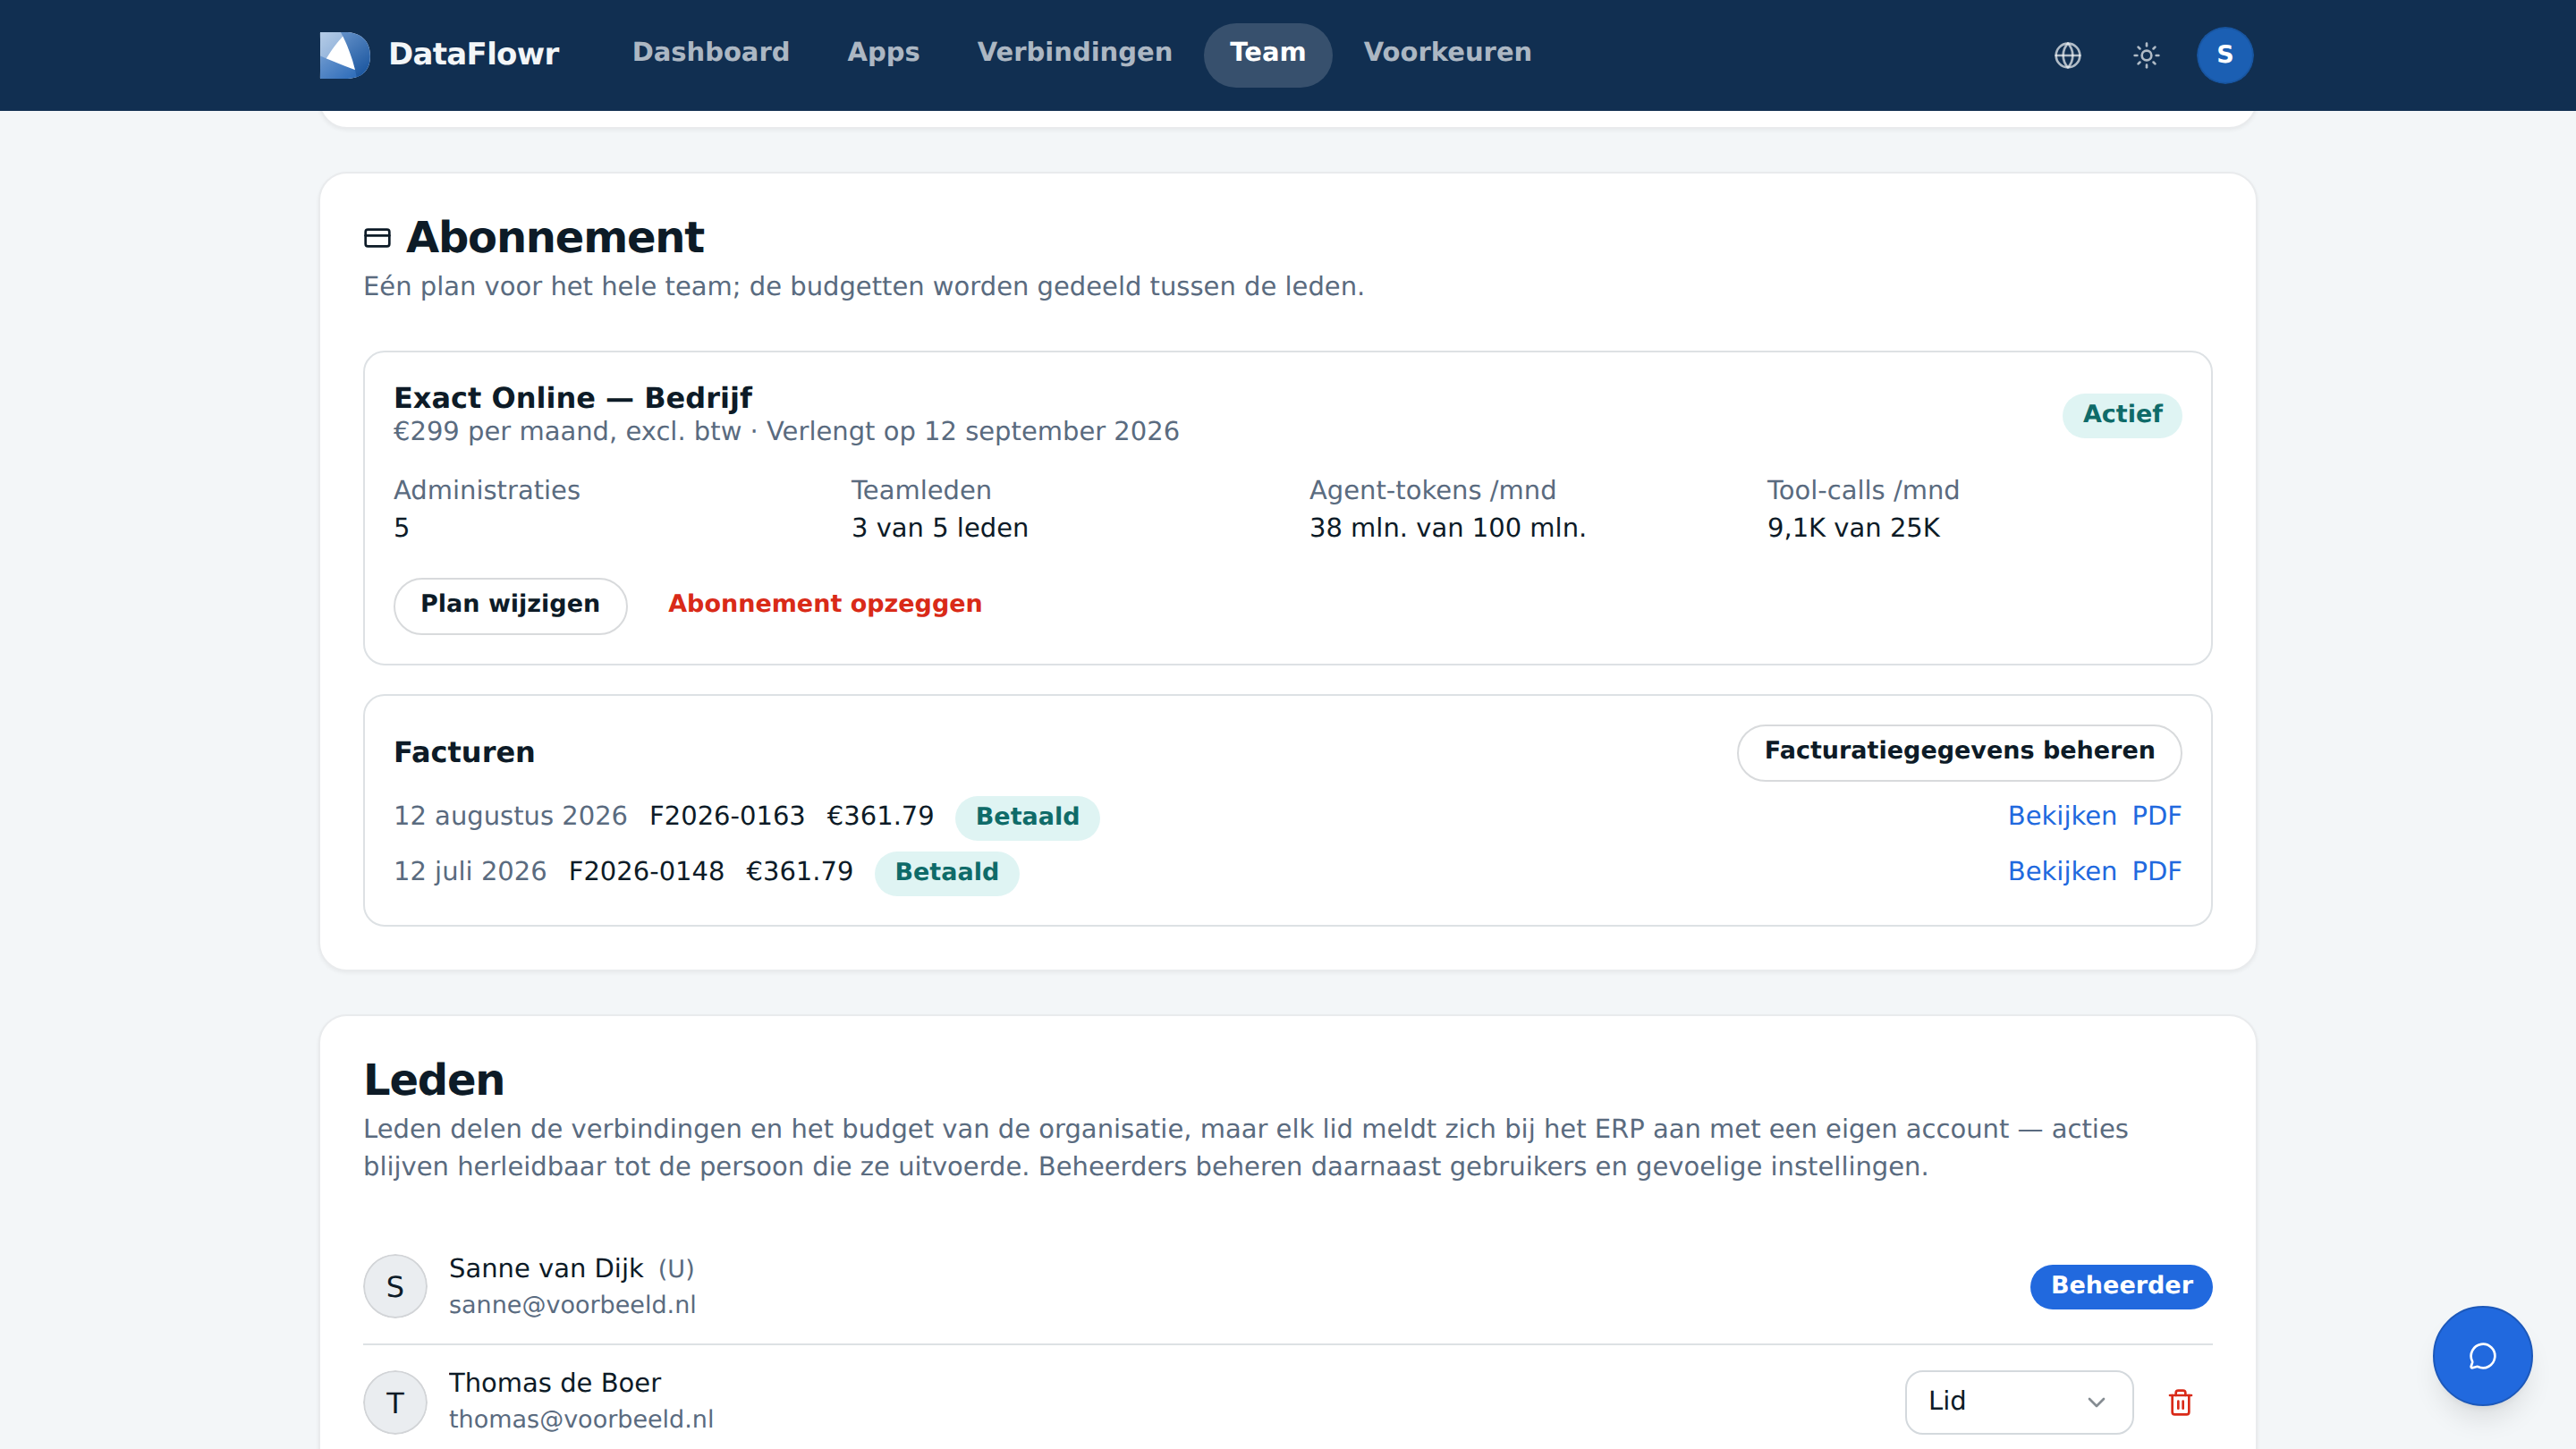Click the Tool-calls /mnd label

click(x=1863, y=490)
